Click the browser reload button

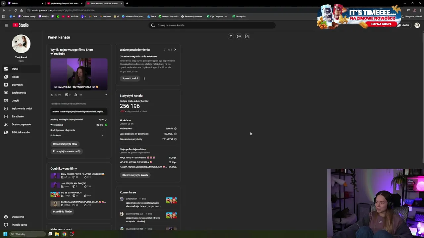tap(15, 10)
